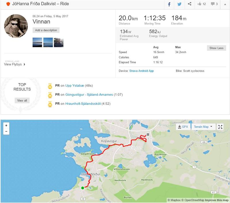This screenshot has width=230, height=203.
Task: Expand the map to fullscreen
Action: point(220,127)
